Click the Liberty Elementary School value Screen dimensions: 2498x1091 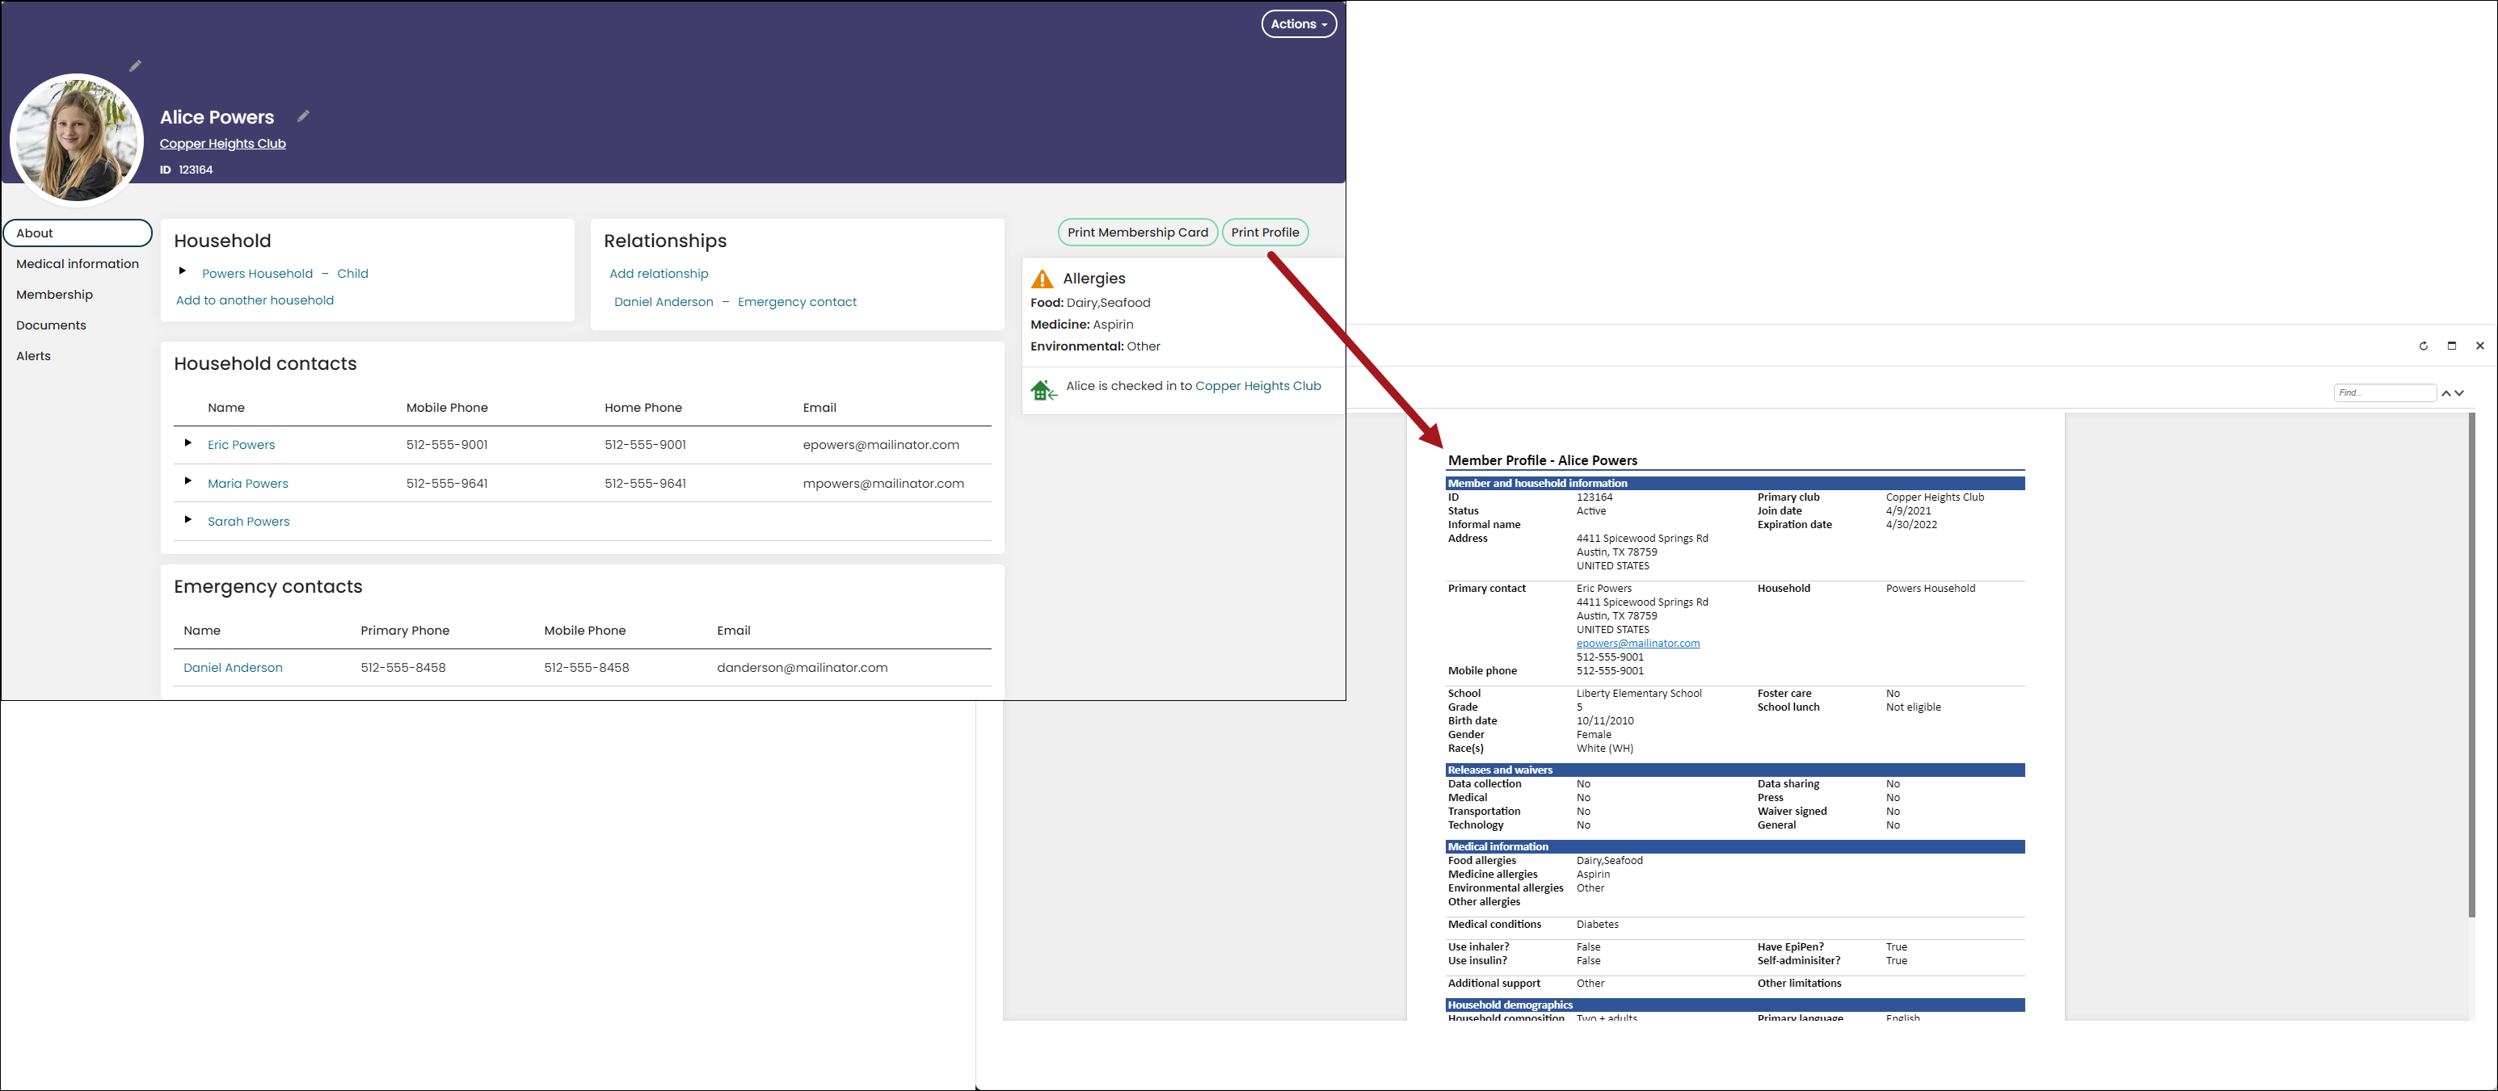click(x=1639, y=694)
